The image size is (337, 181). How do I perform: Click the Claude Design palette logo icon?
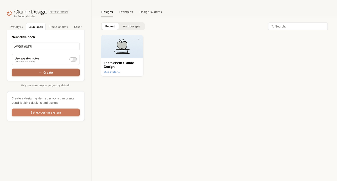(x=10, y=13)
